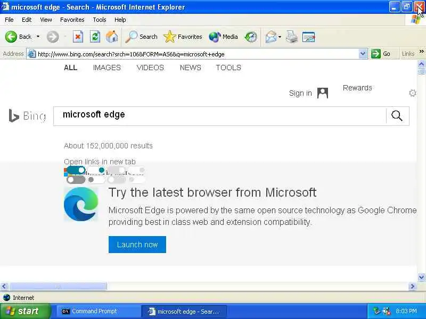Open the Favorites menu
426x319 pixels.
[x=72, y=20]
